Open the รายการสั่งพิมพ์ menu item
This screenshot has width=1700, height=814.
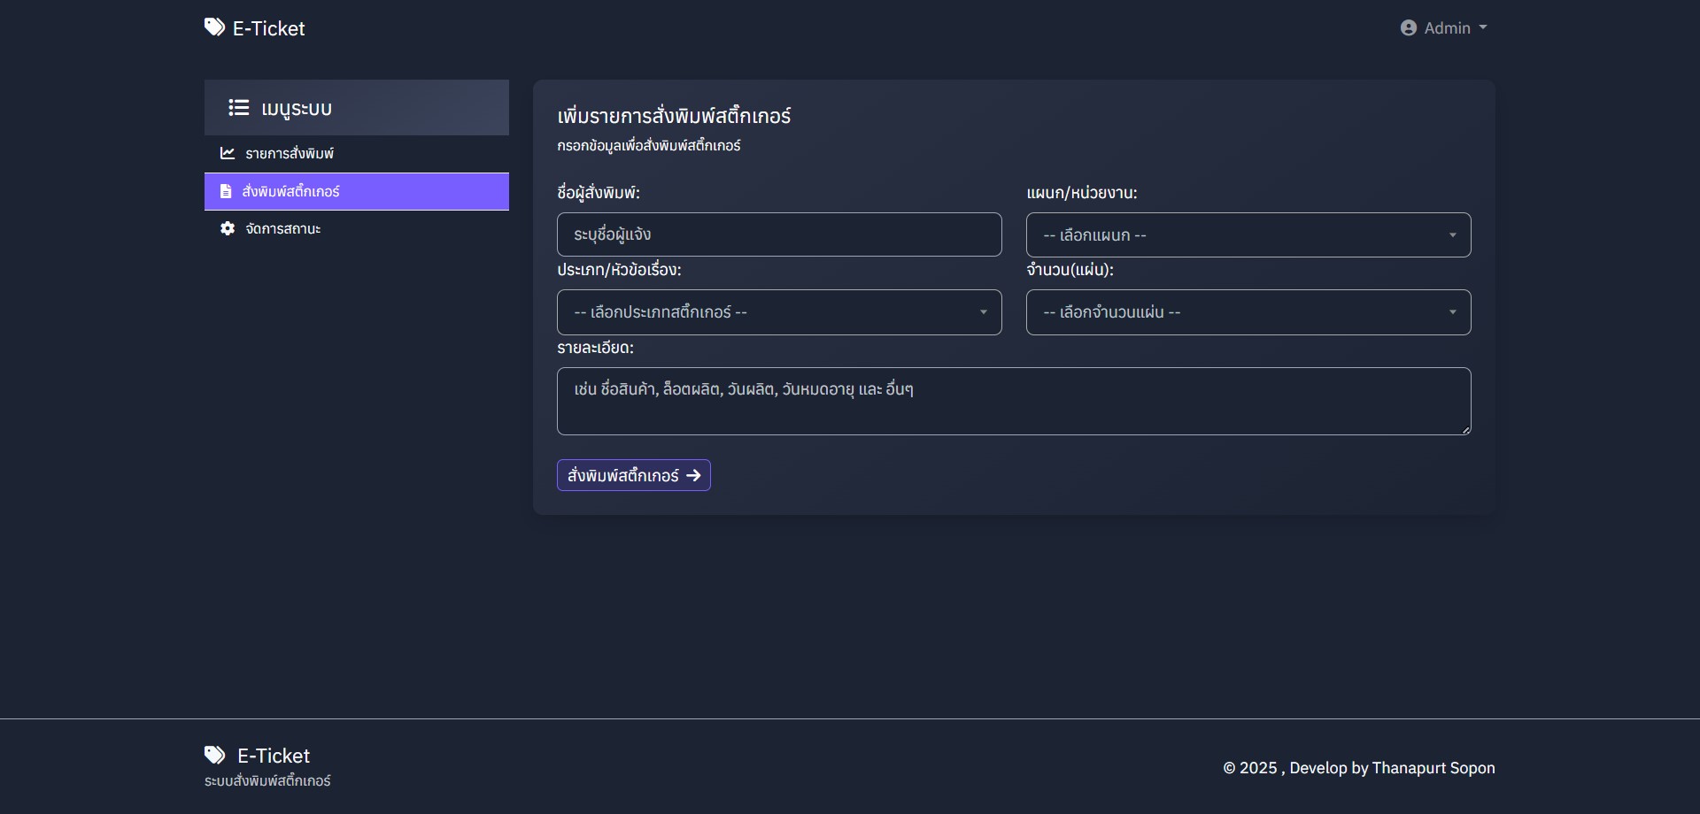(357, 154)
